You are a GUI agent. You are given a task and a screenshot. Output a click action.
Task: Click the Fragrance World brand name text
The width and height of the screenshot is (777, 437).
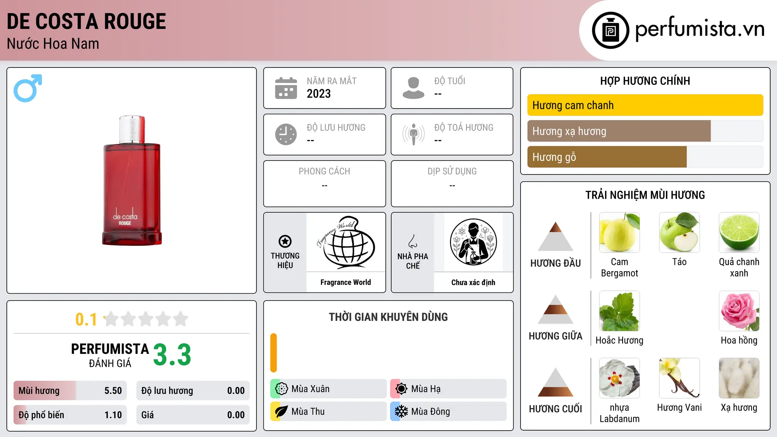click(346, 282)
